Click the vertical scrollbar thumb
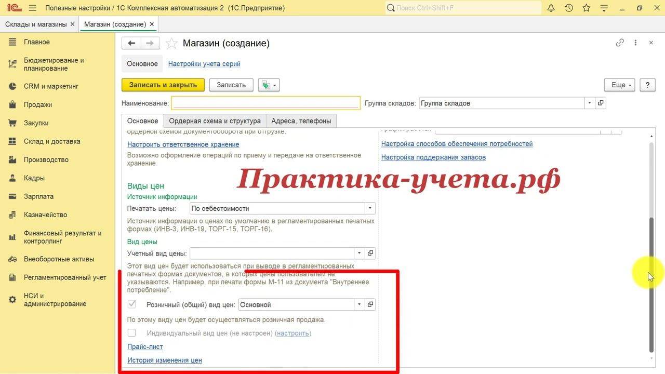Viewport: 665px width, 374px height. click(x=651, y=285)
